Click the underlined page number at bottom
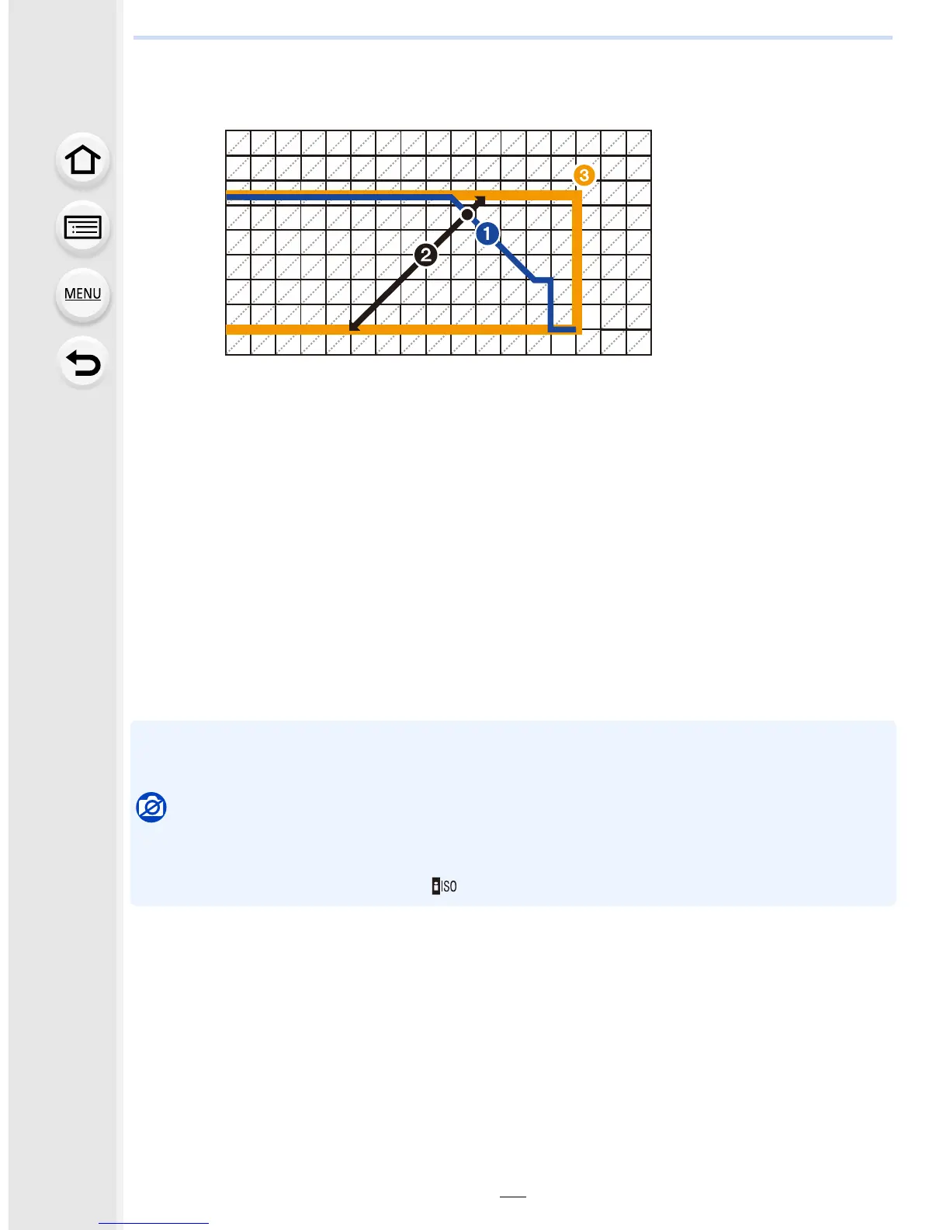This screenshot has width=950, height=1230. point(513,1196)
